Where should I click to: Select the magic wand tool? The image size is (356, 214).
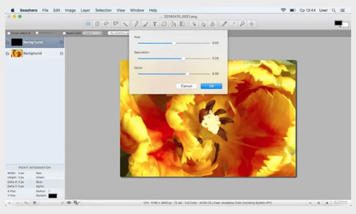point(125,24)
